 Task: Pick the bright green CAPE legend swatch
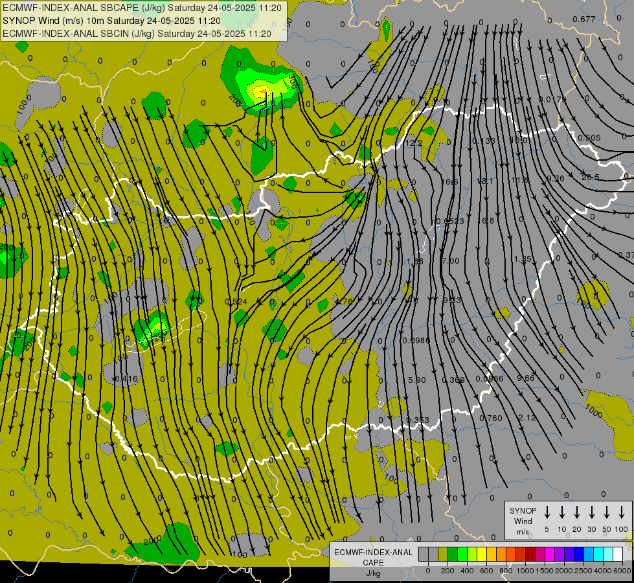pyautogui.click(x=462, y=554)
